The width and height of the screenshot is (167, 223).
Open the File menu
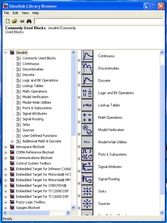(x=6, y=13)
